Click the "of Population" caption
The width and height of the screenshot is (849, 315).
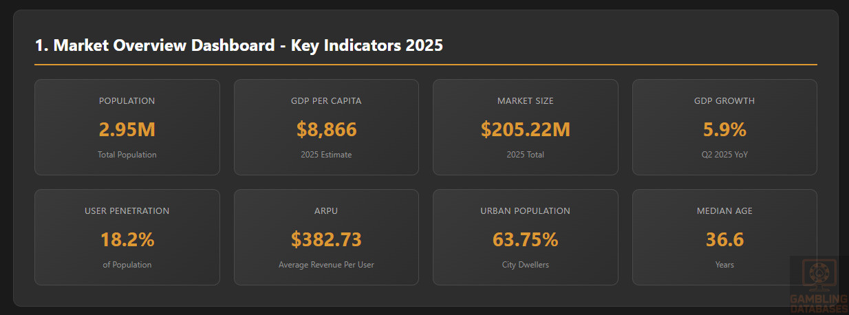127,265
